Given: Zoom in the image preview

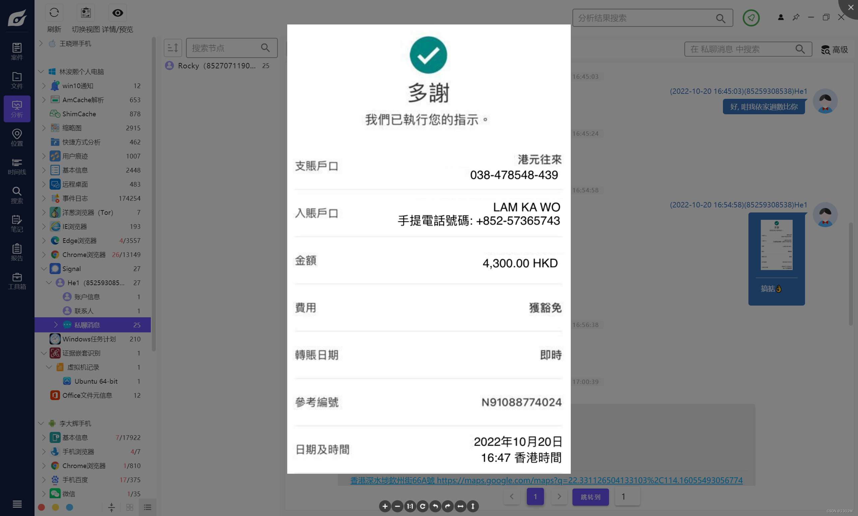Looking at the screenshot, I should pyautogui.click(x=385, y=506).
